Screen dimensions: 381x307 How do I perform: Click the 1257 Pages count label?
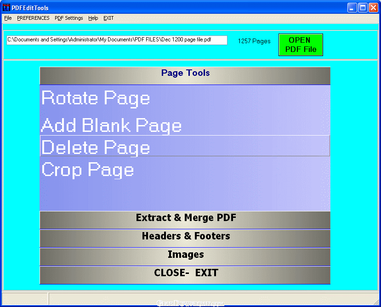coord(254,41)
